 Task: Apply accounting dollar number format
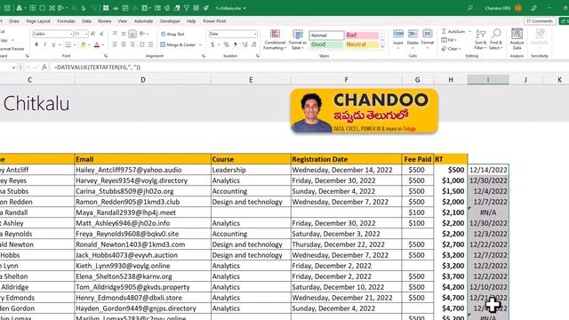212,44
